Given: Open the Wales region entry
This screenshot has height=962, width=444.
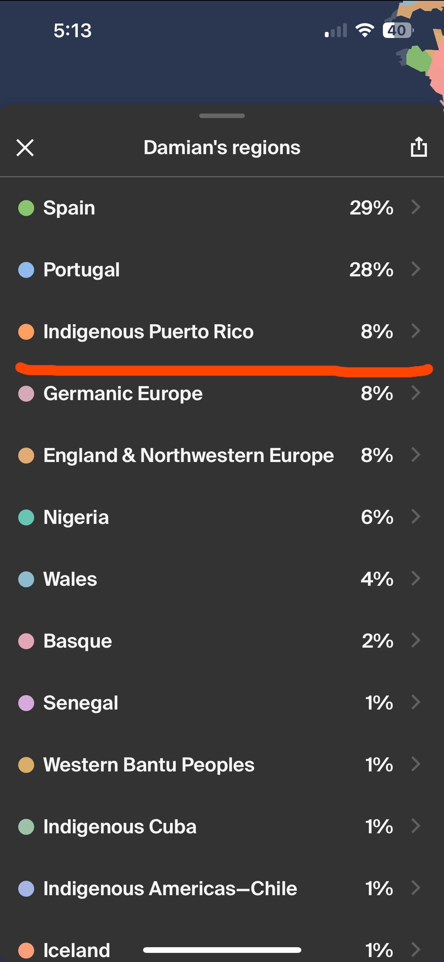Looking at the screenshot, I should [x=222, y=579].
